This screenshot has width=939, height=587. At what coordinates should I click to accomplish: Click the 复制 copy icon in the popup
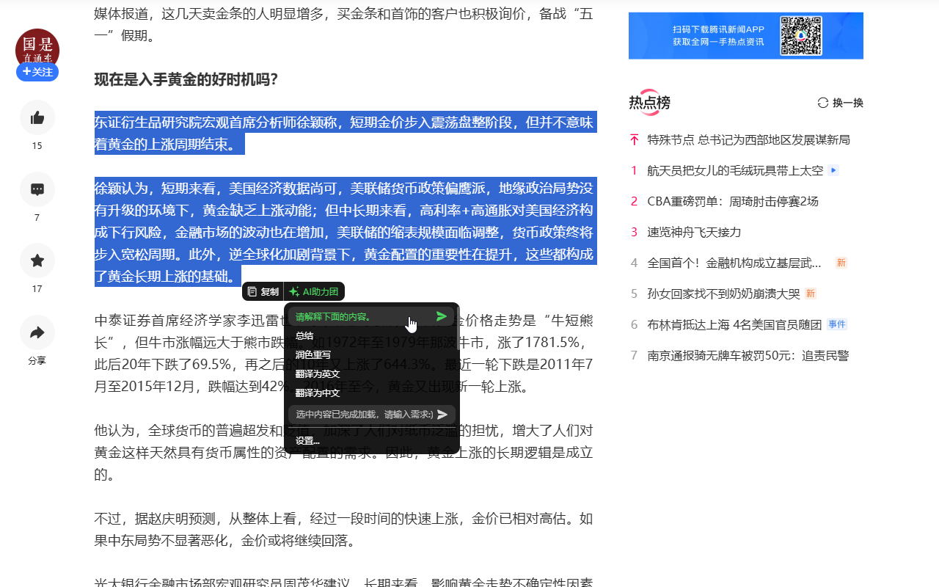coord(262,291)
